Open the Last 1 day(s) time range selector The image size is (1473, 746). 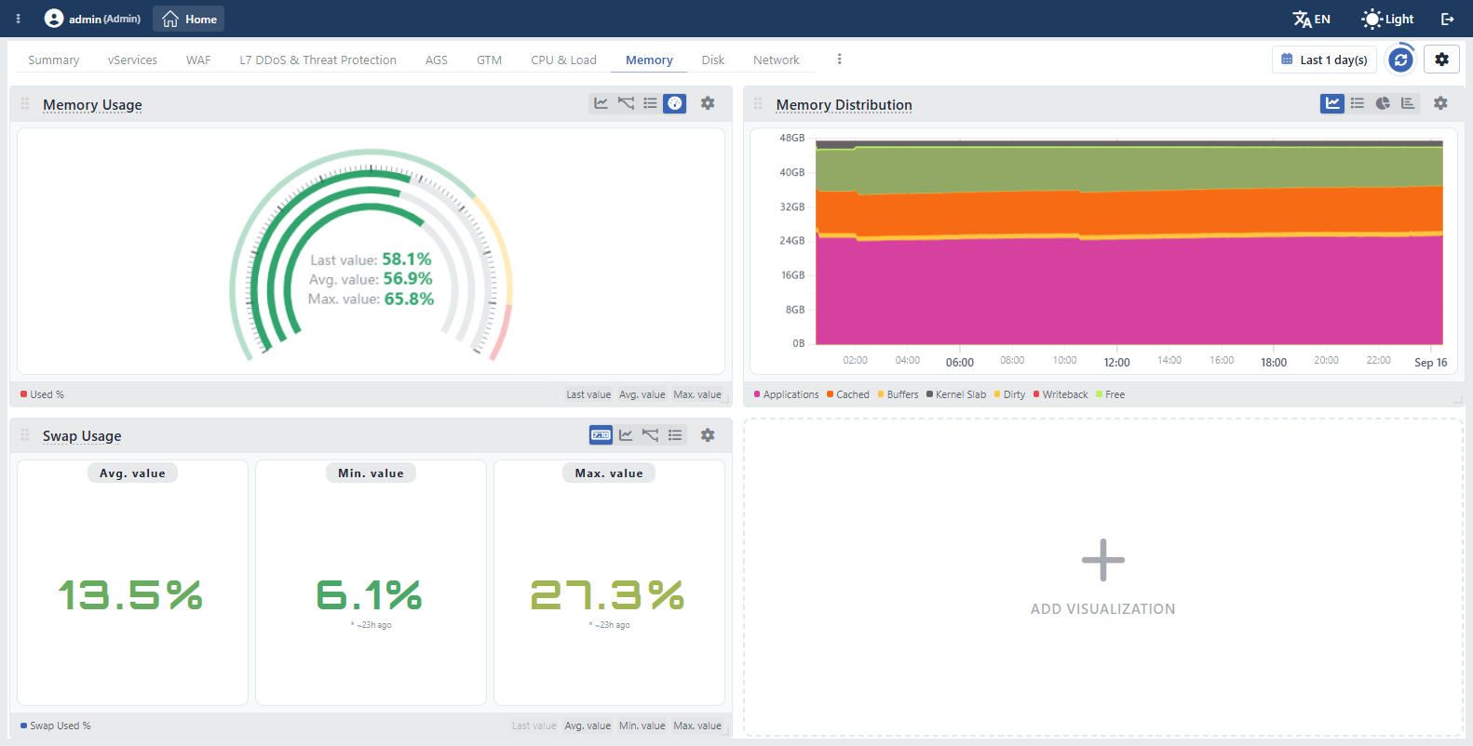[1324, 60]
